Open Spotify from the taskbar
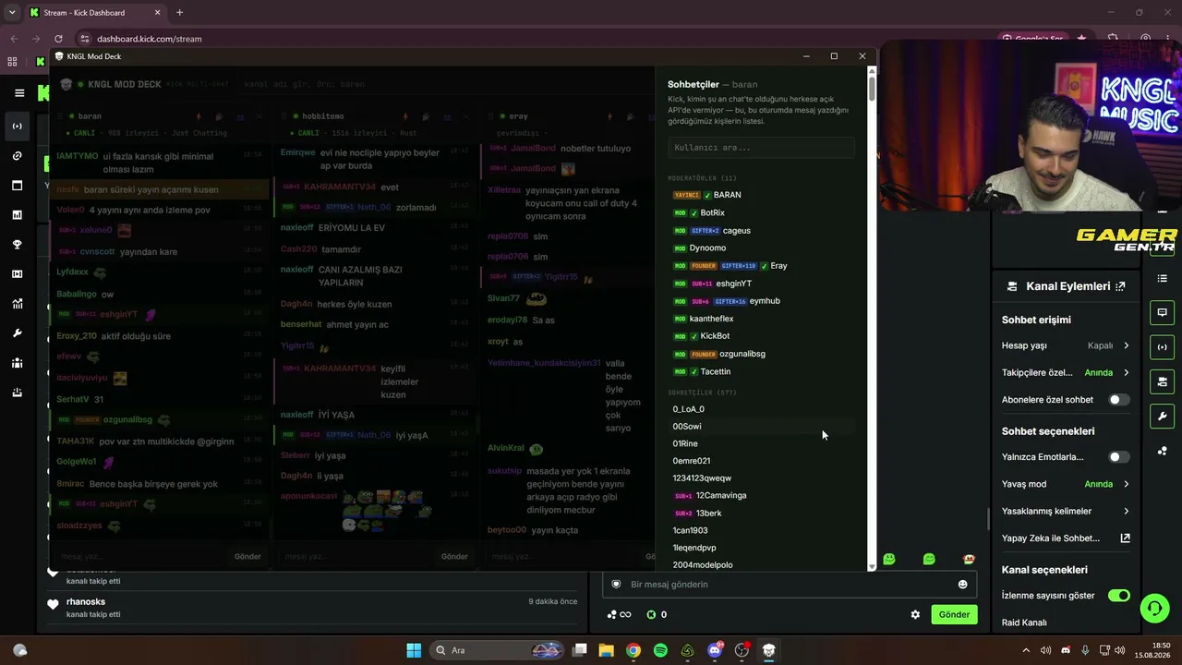This screenshot has height=665, width=1182. point(660,650)
